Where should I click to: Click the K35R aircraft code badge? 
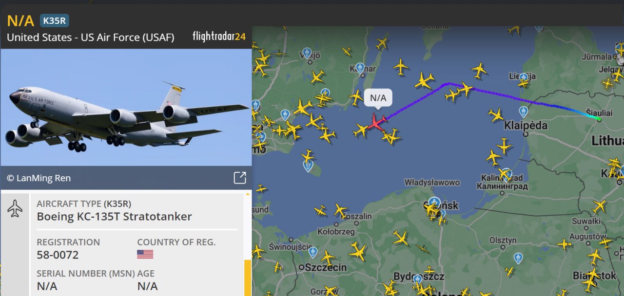pyautogui.click(x=55, y=20)
